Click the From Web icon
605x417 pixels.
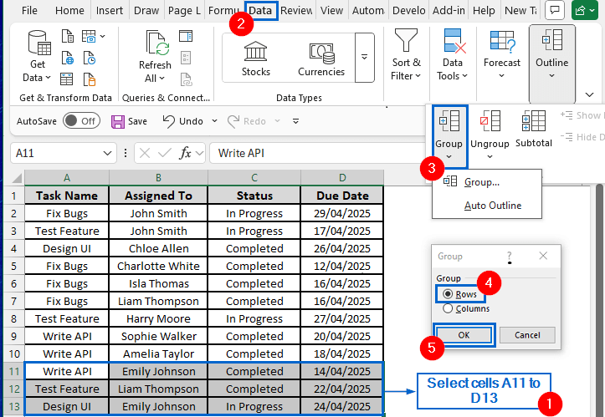tap(68, 58)
